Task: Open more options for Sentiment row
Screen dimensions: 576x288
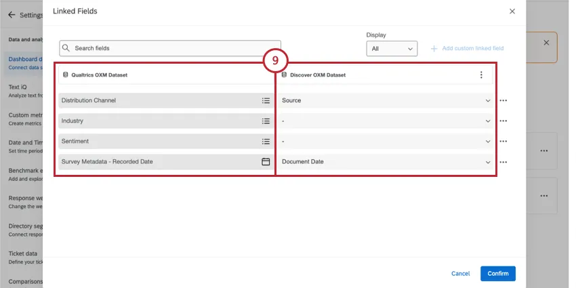Action: pyautogui.click(x=503, y=142)
